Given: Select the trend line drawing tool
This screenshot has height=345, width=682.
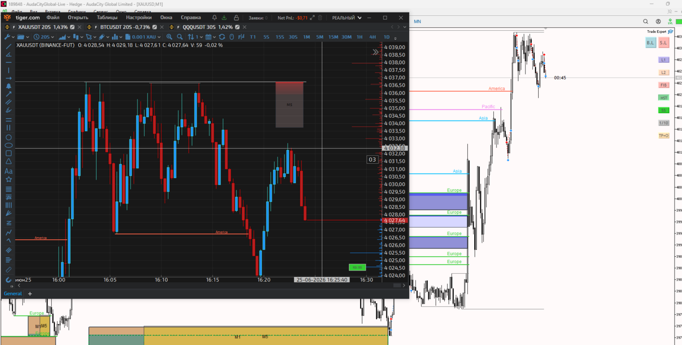Looking at the screenshot, I should 8,46.
